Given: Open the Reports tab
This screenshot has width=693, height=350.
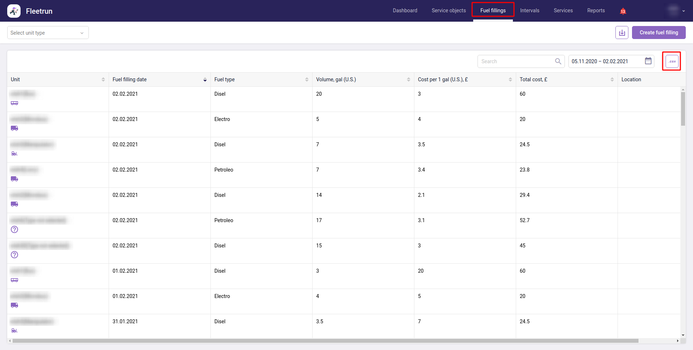Looking at the screenshot, I should (596, 11).
